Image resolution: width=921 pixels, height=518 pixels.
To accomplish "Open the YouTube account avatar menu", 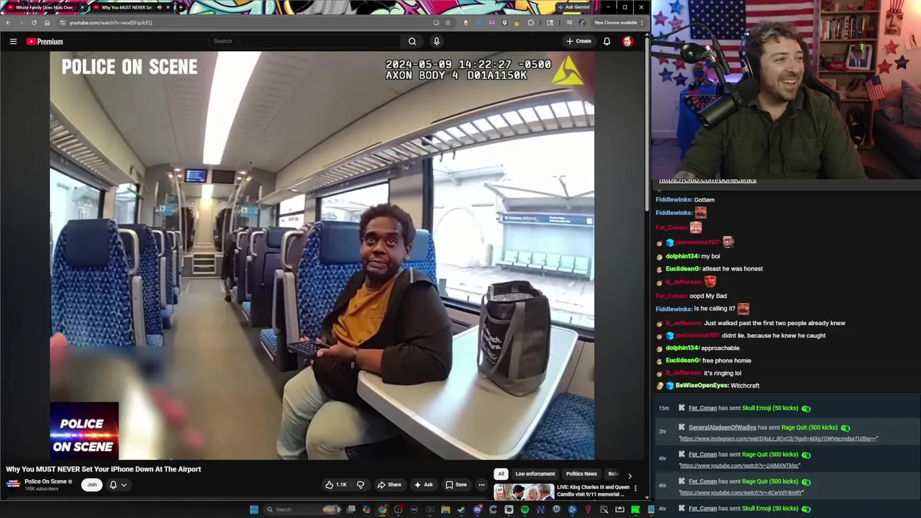I will 627,42.
